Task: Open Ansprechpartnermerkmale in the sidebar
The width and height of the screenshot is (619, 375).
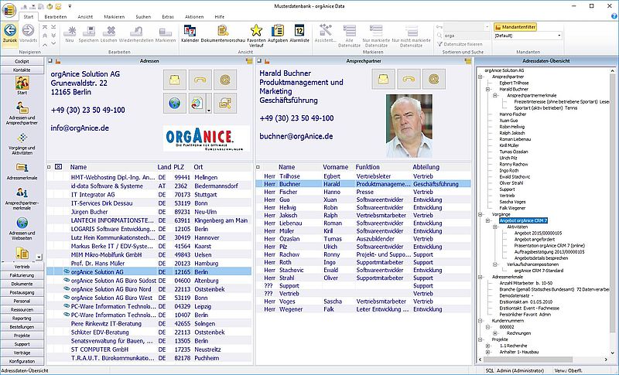Action: pyautogui.click(x=22, y=199)
